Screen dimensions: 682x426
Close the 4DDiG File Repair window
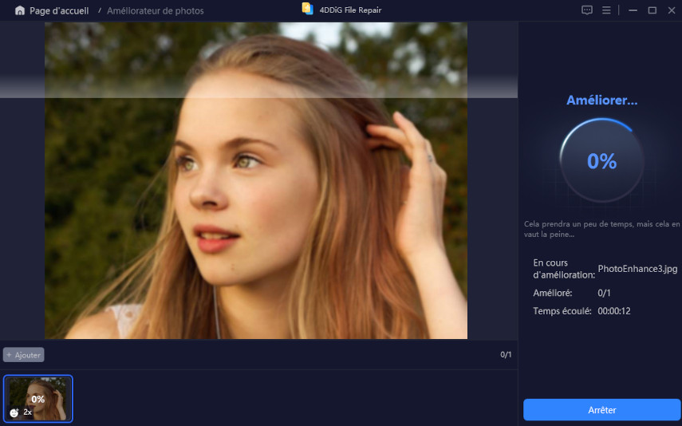671,10
